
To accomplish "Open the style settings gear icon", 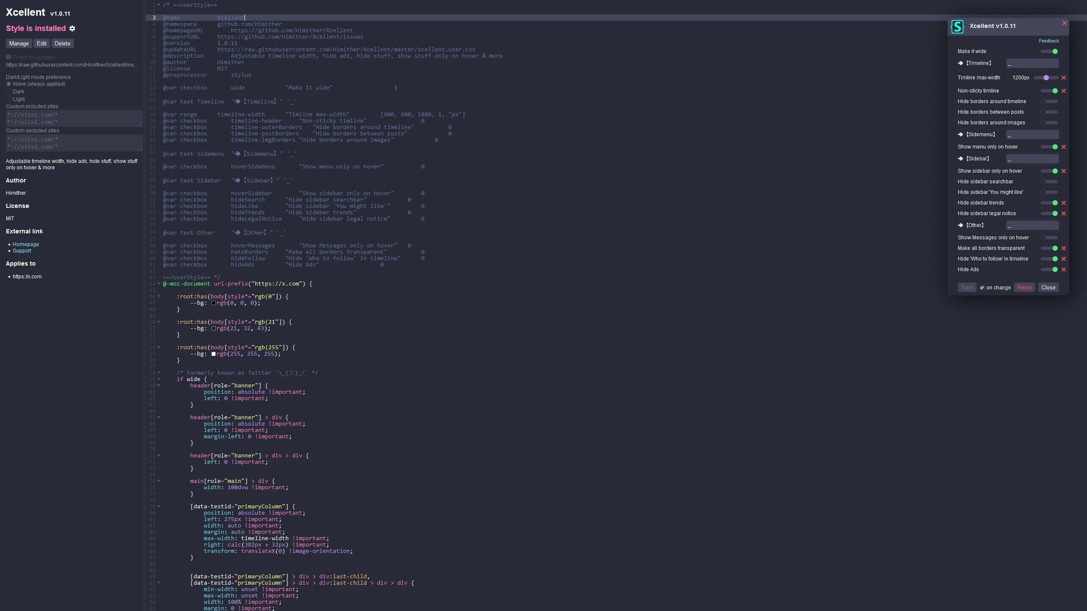I will point(72,28).
